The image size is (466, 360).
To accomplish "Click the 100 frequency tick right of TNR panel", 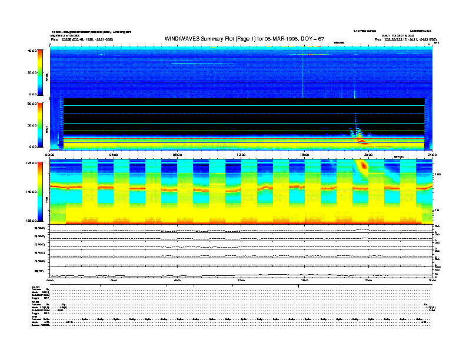I will click(438, 174).
